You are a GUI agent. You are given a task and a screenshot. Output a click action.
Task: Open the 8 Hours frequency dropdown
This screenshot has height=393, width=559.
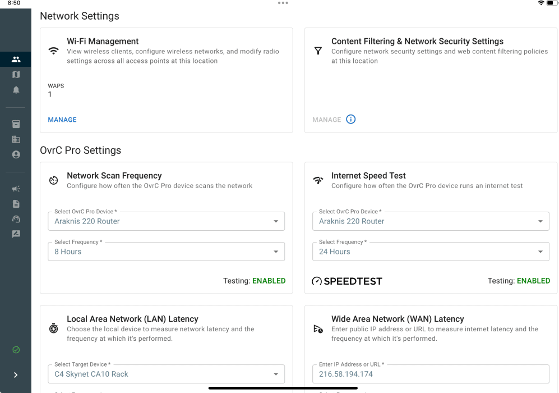pyautogui.click(x=166, y=252)
